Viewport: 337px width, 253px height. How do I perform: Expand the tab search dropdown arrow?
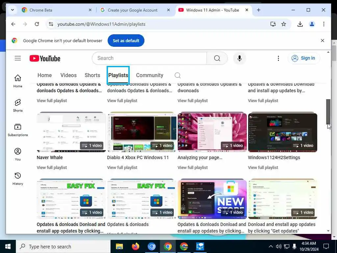[13, 10]
